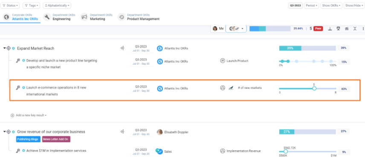This screenshot has width=365, height=158.
Task: Click the 9% progress value badge
Action: click(344, 152)
